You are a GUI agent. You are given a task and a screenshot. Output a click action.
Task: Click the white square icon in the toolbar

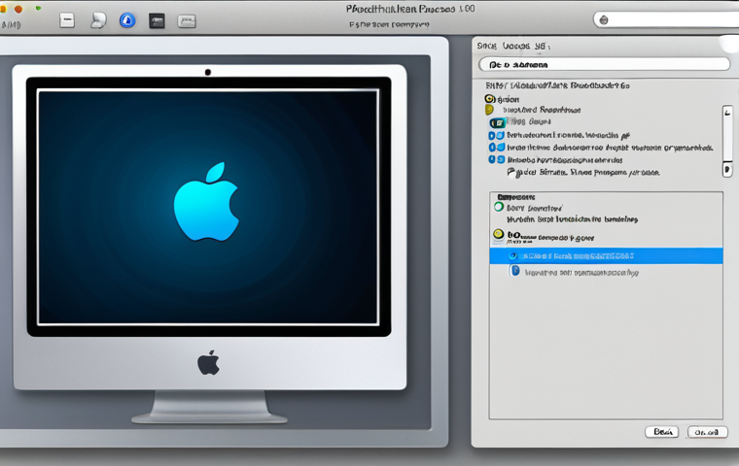[67, 20]
